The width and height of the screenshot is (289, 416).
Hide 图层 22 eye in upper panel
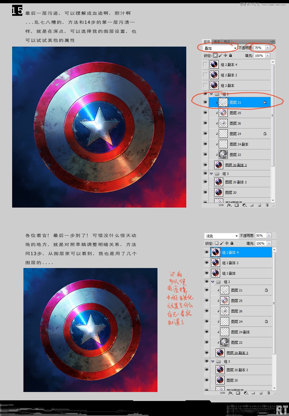205,154
